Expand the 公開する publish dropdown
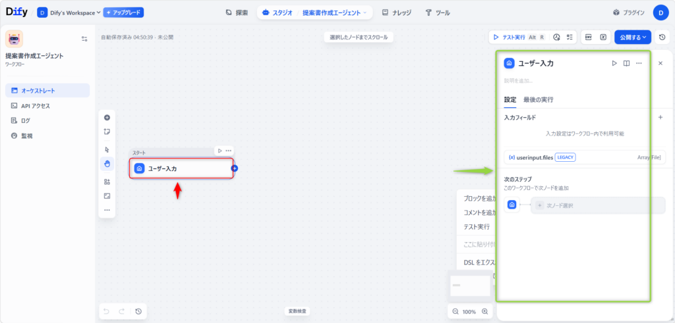675x323 pixels. 633,37
